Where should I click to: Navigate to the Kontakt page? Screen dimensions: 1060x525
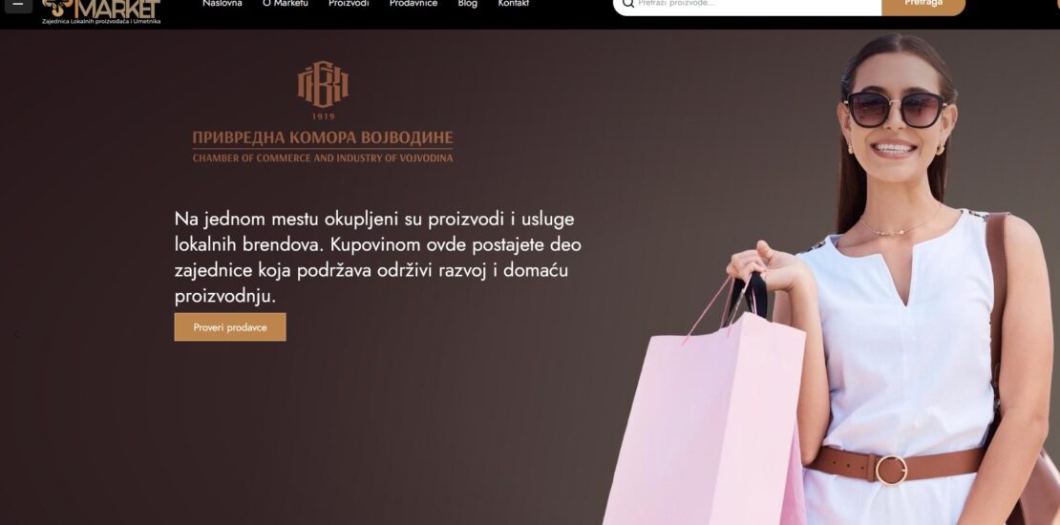(x=513, y=4)
